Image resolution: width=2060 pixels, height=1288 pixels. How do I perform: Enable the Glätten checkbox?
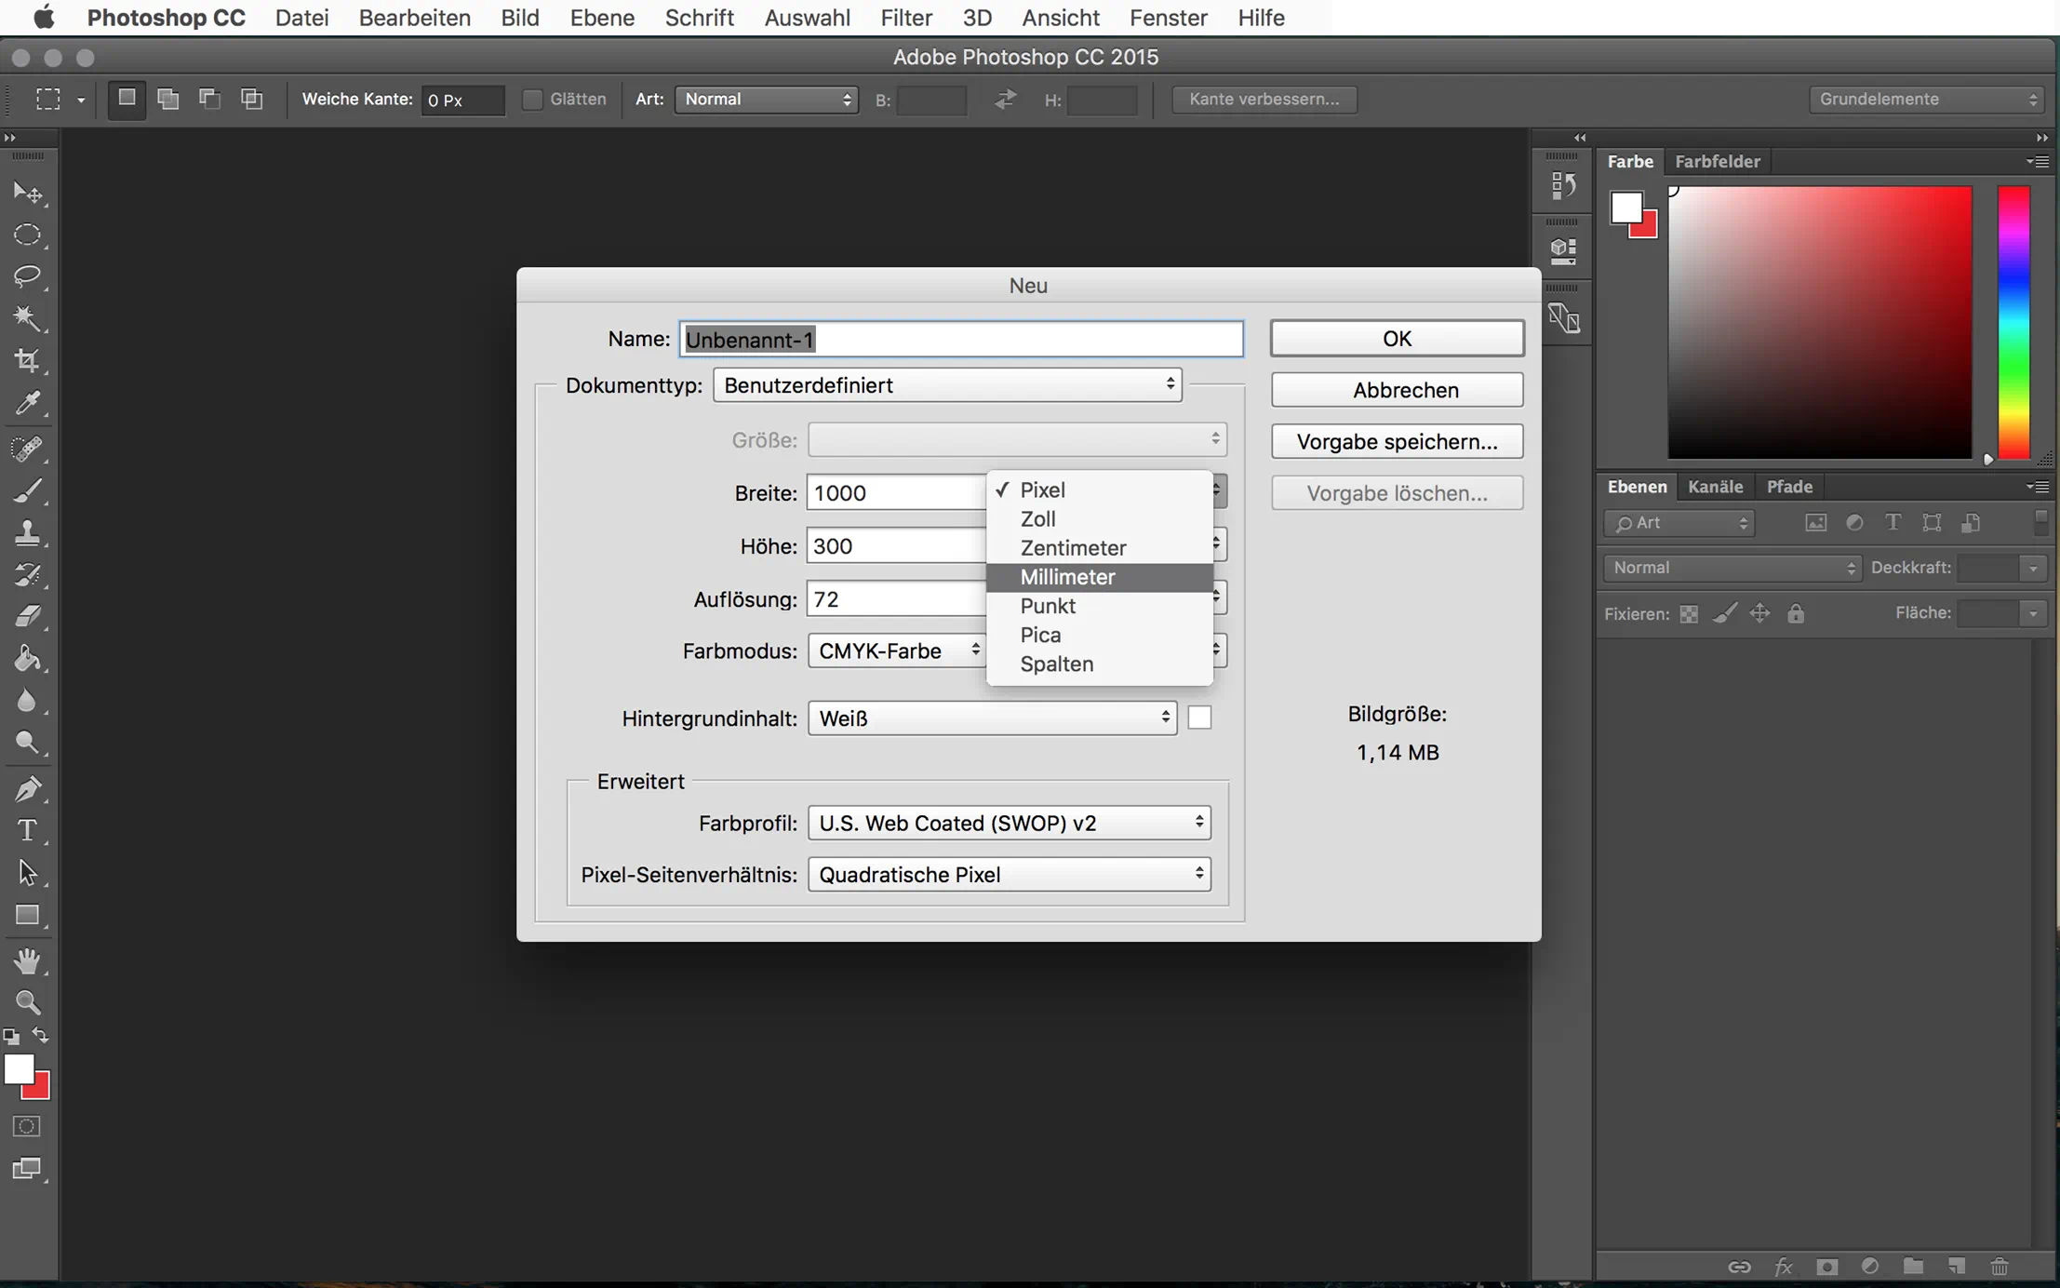coord(532,99)
